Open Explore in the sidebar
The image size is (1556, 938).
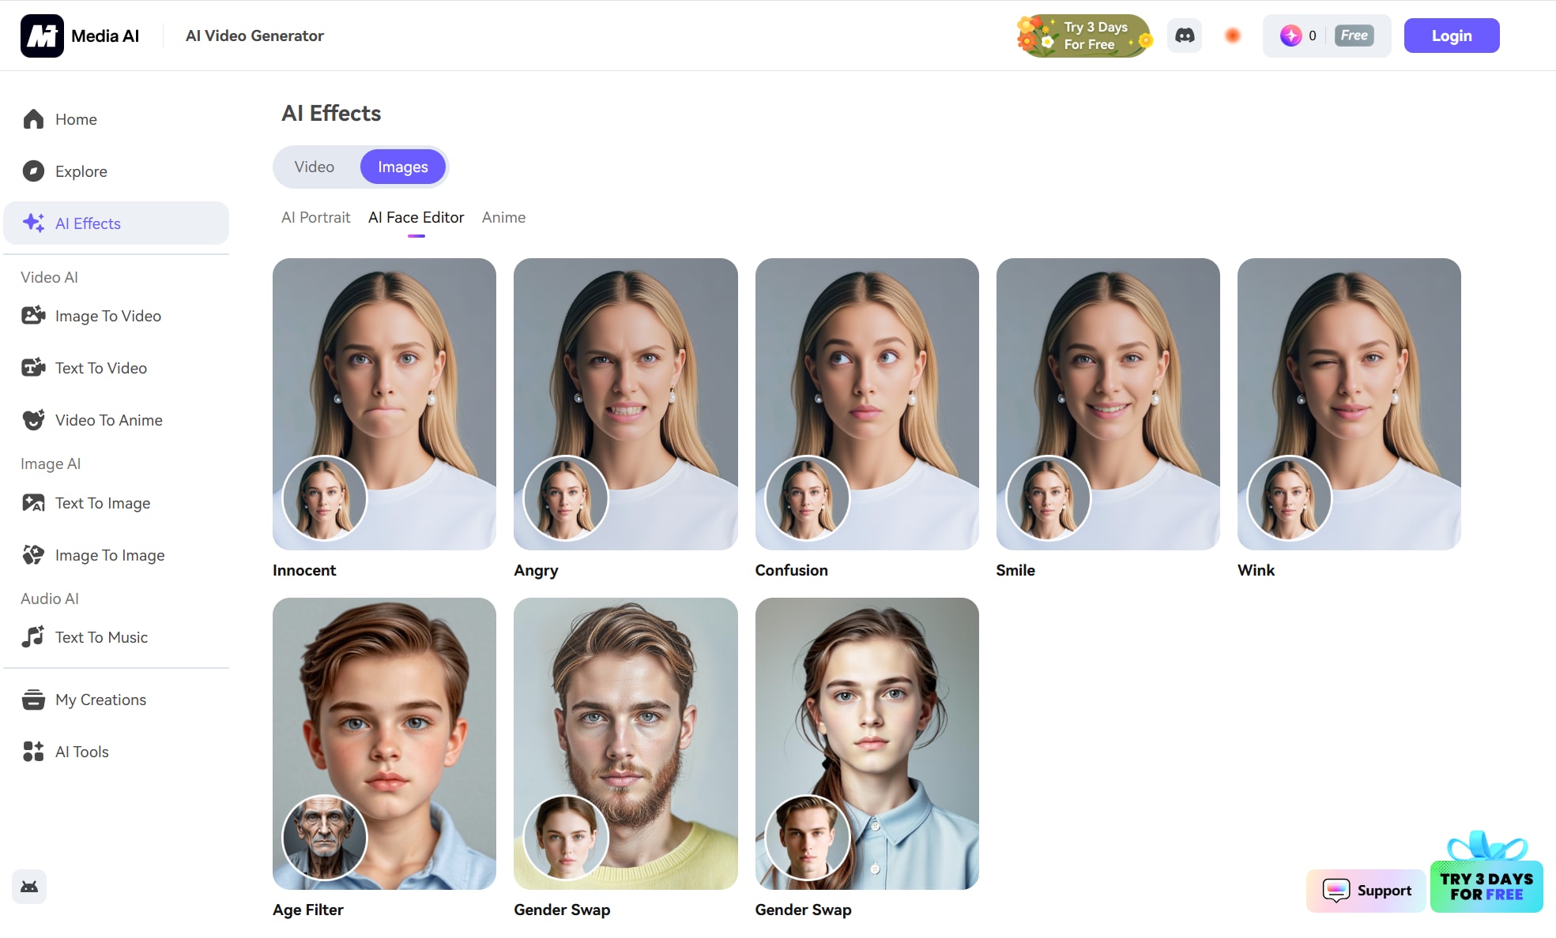tap(116, 171)
